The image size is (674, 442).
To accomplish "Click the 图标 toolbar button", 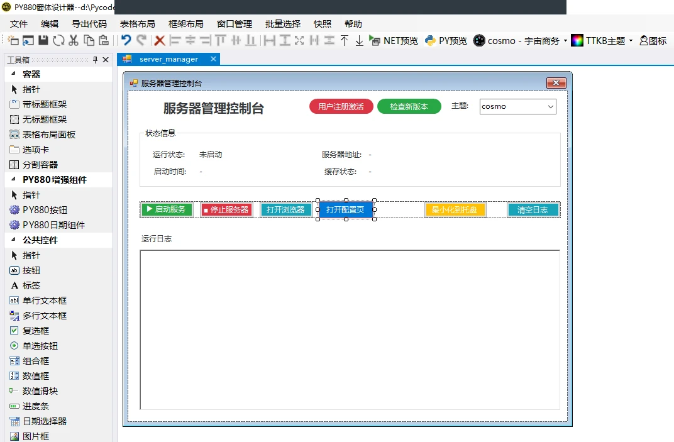I will click(x=653, y=40).
